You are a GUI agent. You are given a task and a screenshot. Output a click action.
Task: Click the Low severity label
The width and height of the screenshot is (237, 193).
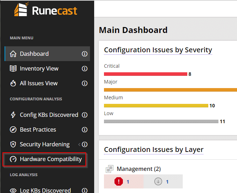pos(109,113)
